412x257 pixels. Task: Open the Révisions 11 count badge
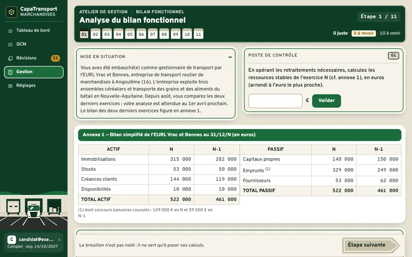click(x=55, y=58)
